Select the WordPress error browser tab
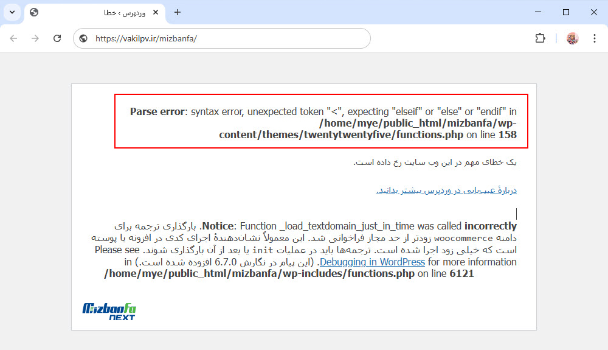 91,12
